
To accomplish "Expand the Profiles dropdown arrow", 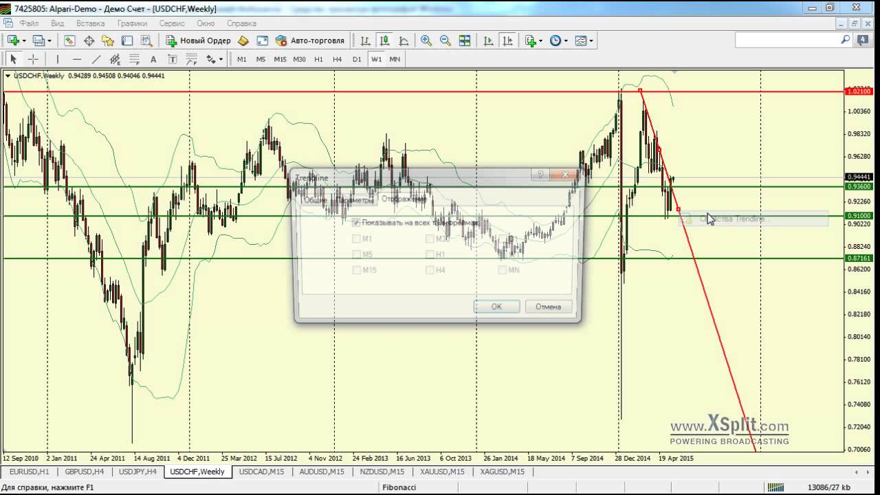I will pyautogui.click(x=50, y=41).
